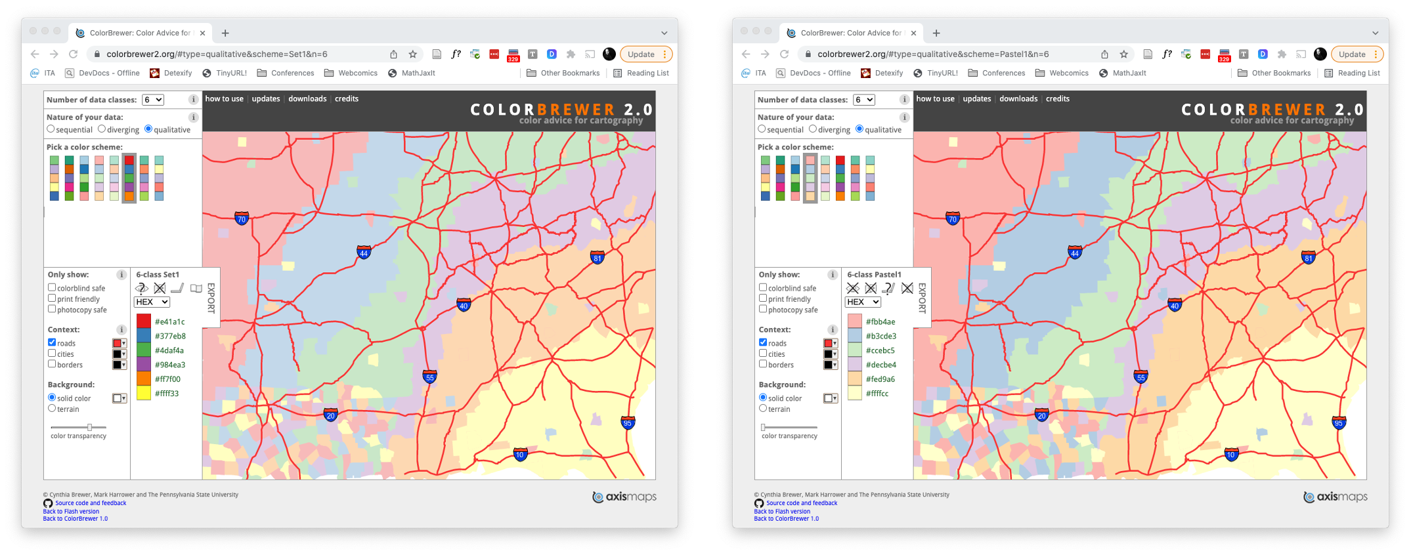Open the HEX format dropdown in the Pastel1 window
Screen dimensions: 1411x553
[862, 302]
